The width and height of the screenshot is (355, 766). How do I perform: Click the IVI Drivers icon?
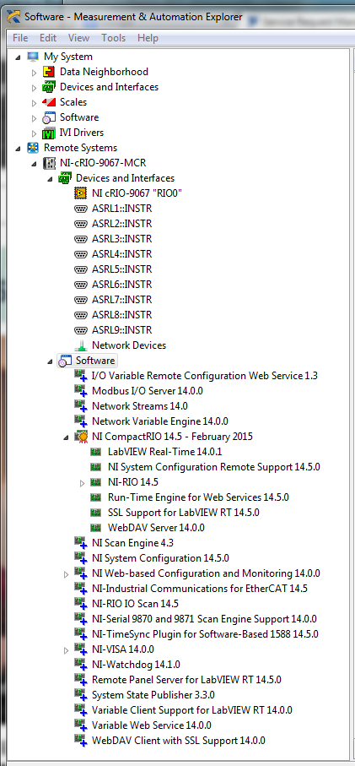point(49,133)
